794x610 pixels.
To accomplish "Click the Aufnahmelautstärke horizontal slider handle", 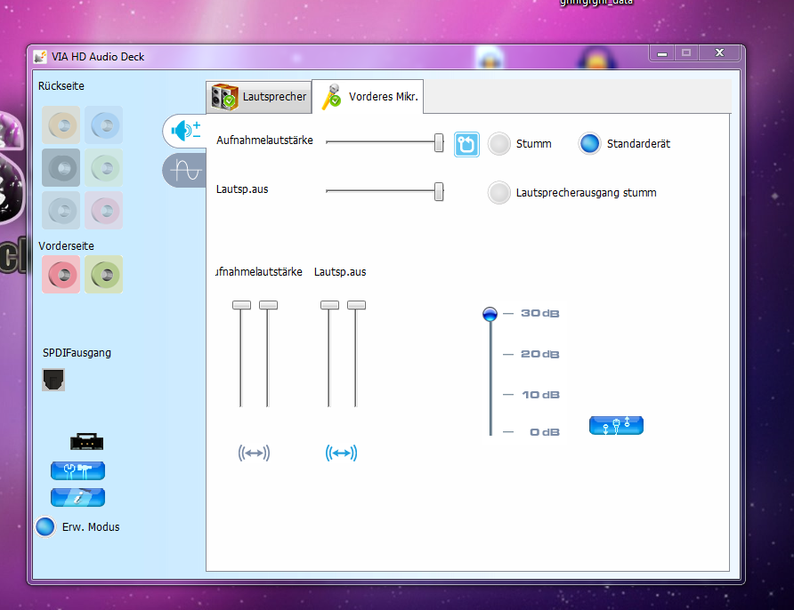I will (439, 142).
